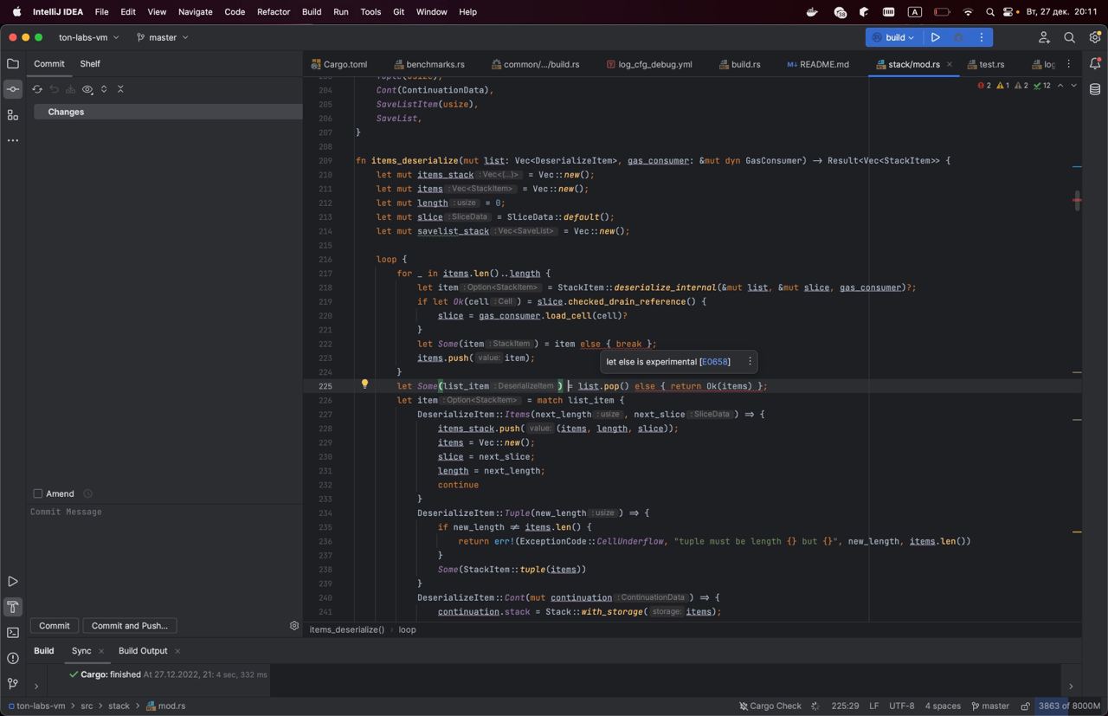This screenshot has width=1108, height=716.
Task: Toggle the eye view options icon
Action: click(87, 89)
